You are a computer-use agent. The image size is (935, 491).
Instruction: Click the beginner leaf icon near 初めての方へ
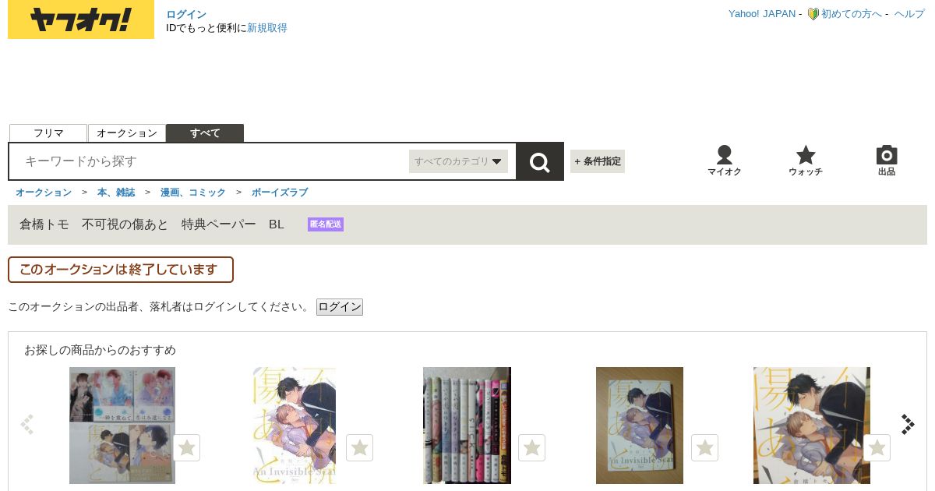pos(813,14)
